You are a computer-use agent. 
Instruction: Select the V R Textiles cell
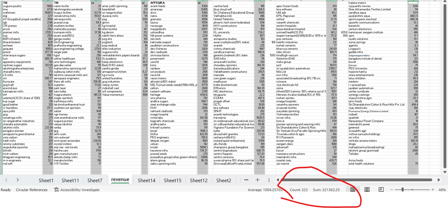click(x=72, y=163)
